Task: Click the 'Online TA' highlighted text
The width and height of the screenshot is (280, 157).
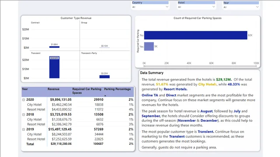Action: pyautogui.click(x=150, y=95)
